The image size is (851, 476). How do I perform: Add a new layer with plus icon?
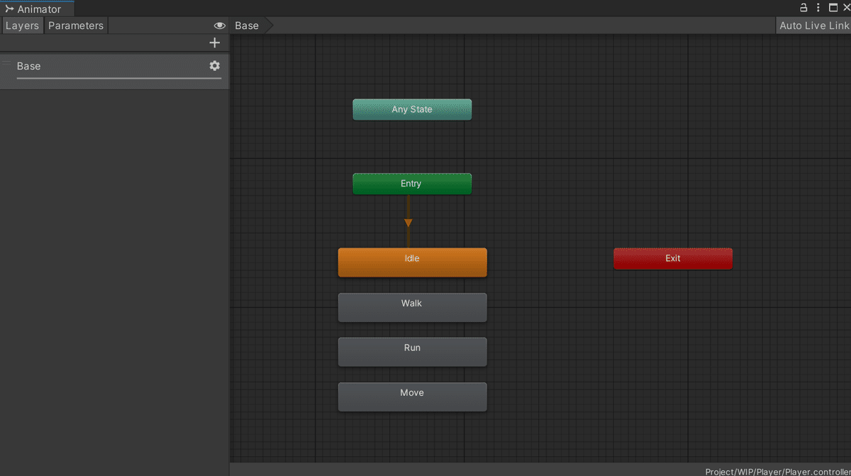[x=215, y=43]
